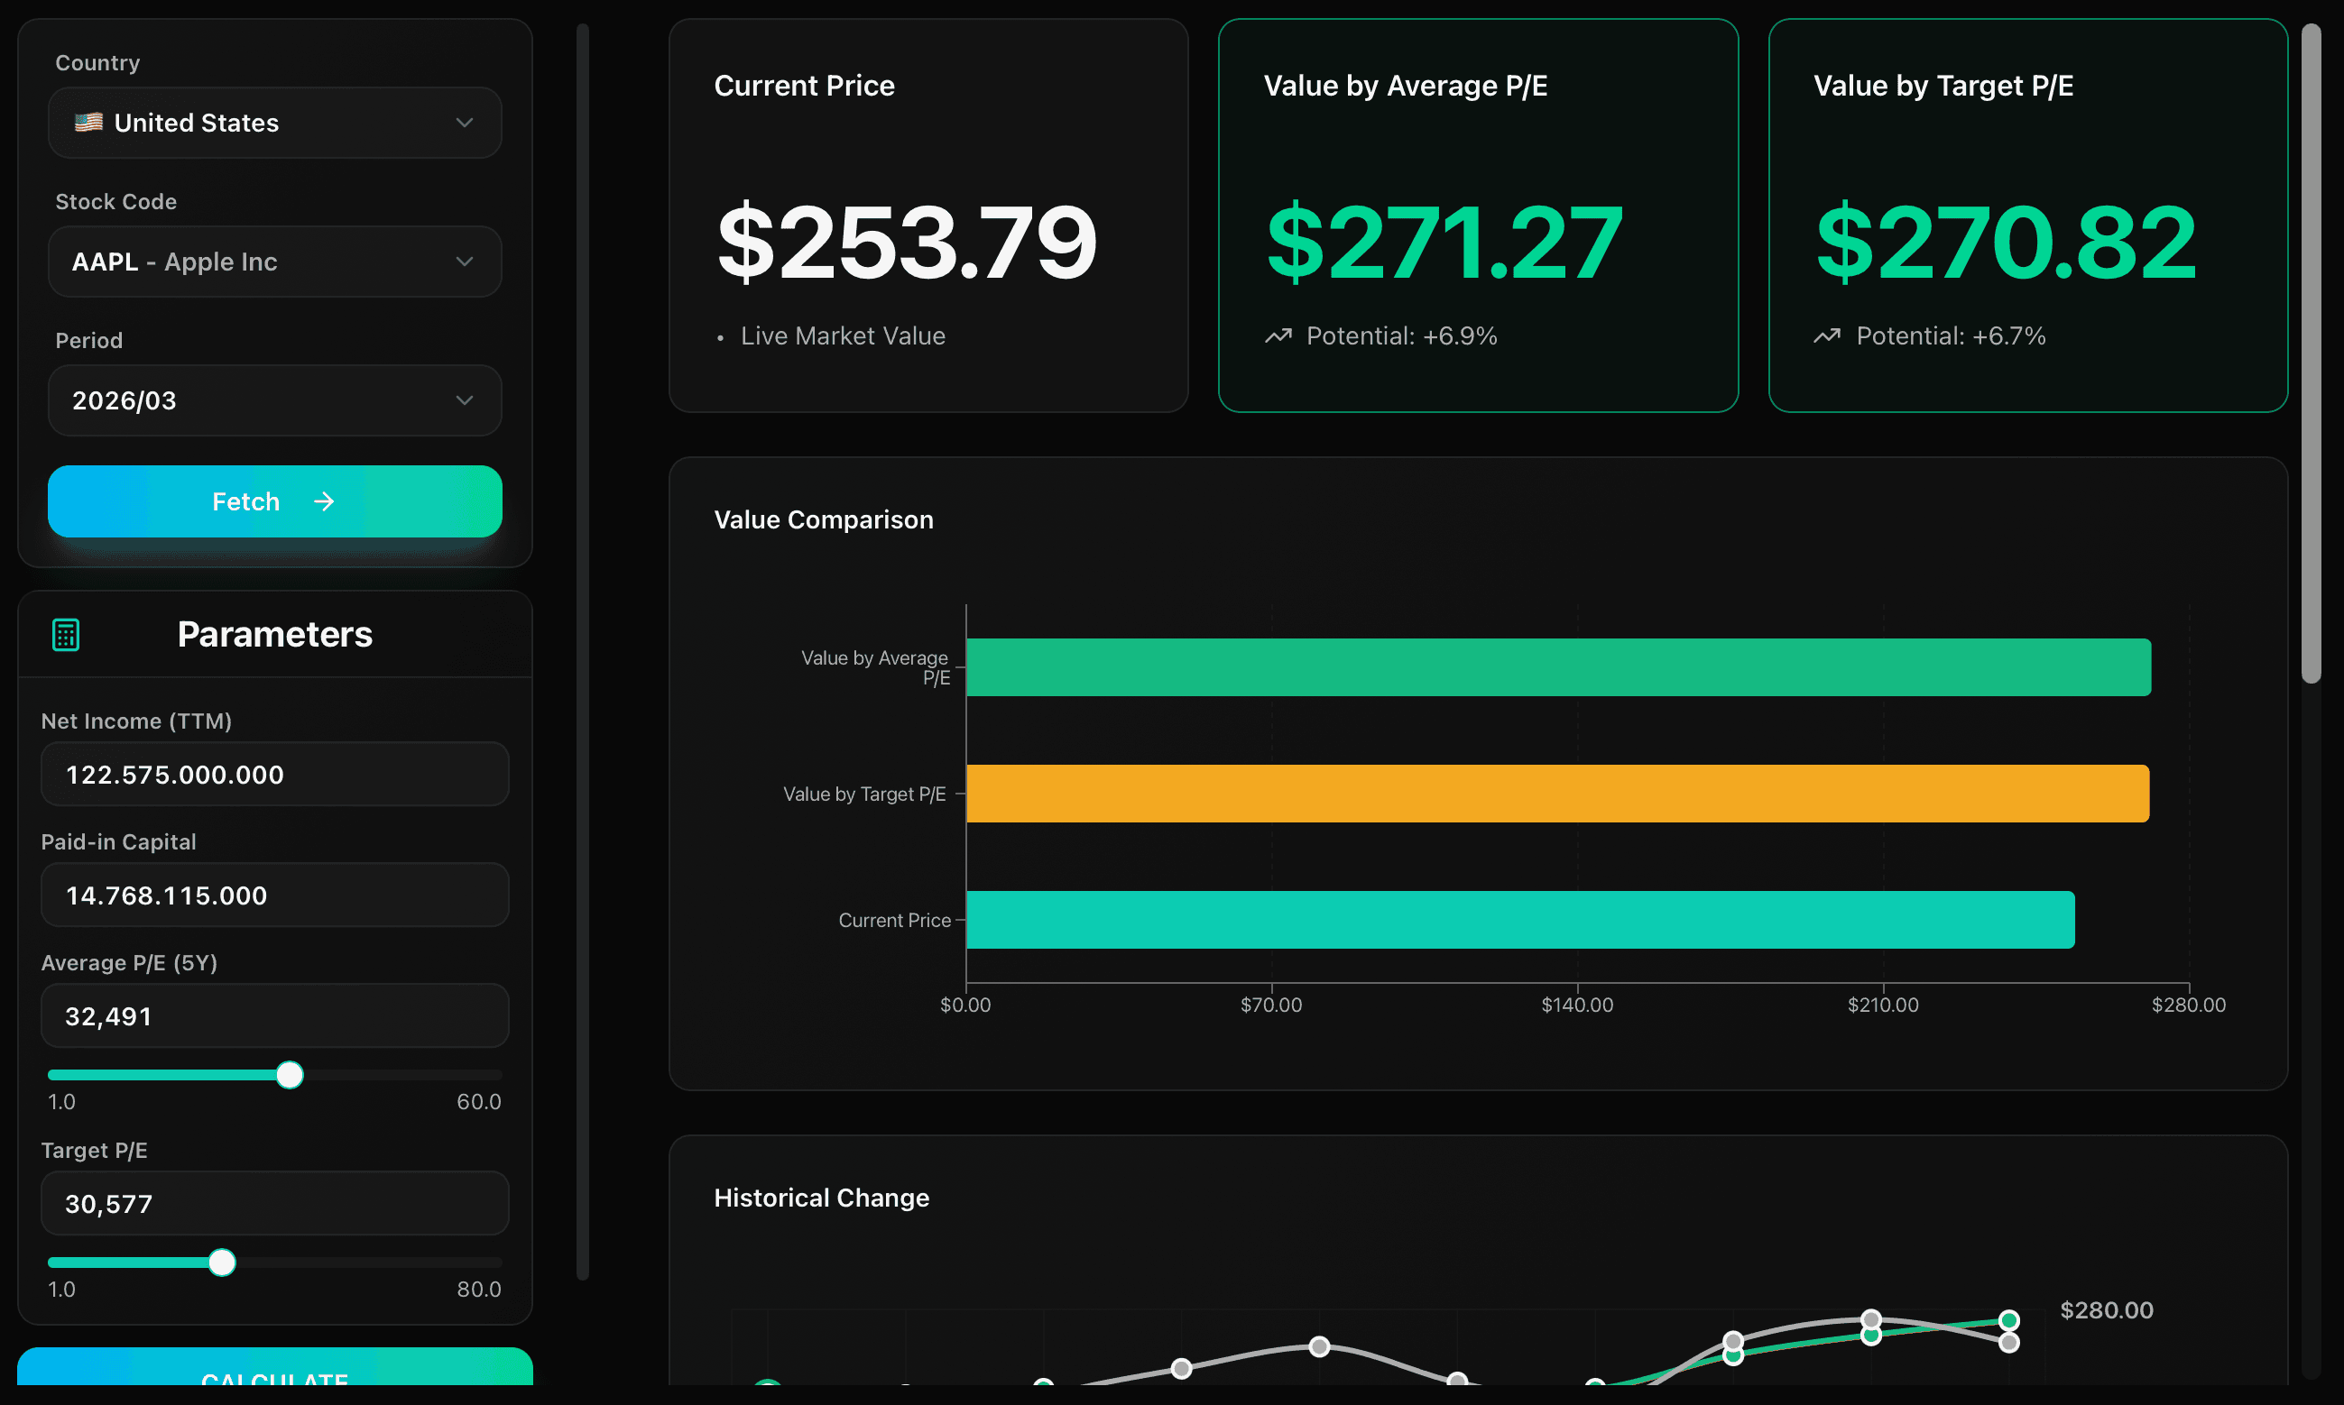Click the $271.27 average P/E value
The height and width of the screenshot is (1405, 2344).
(x=1445, y=243)
